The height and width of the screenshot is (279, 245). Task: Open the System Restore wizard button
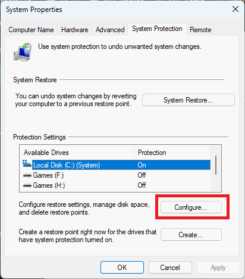pyautogui.click(x=189, y=100)
